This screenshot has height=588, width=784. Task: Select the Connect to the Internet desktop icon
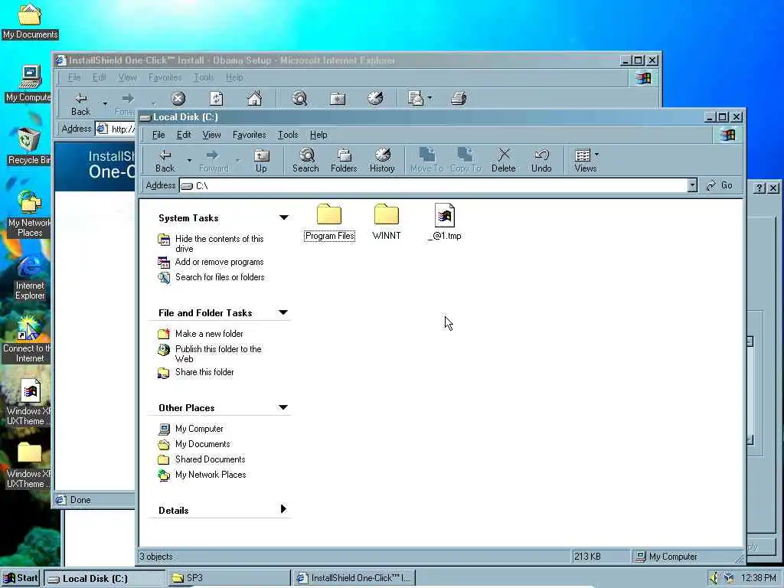(x=28, y=341)
